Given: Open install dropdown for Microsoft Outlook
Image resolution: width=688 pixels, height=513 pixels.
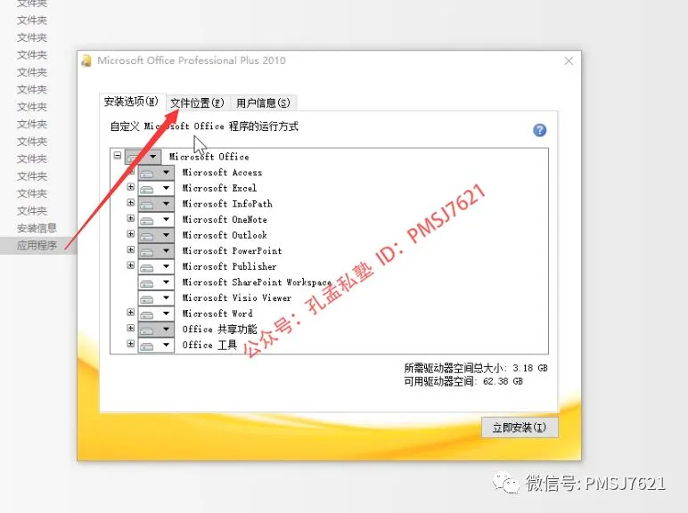Looking at the screenshot, I should [x=156, y=235].
